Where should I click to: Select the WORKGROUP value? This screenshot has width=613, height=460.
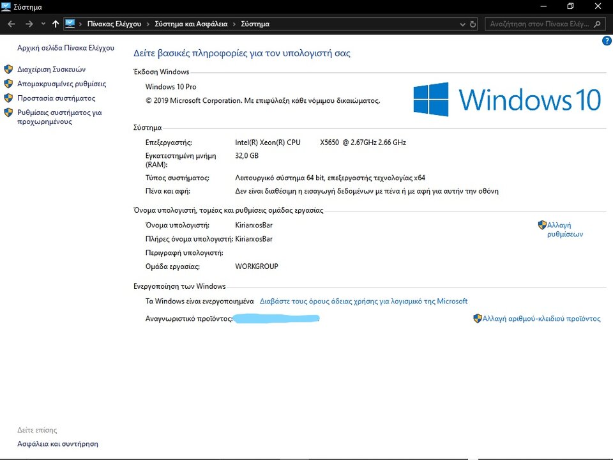[x=257, y=266]
